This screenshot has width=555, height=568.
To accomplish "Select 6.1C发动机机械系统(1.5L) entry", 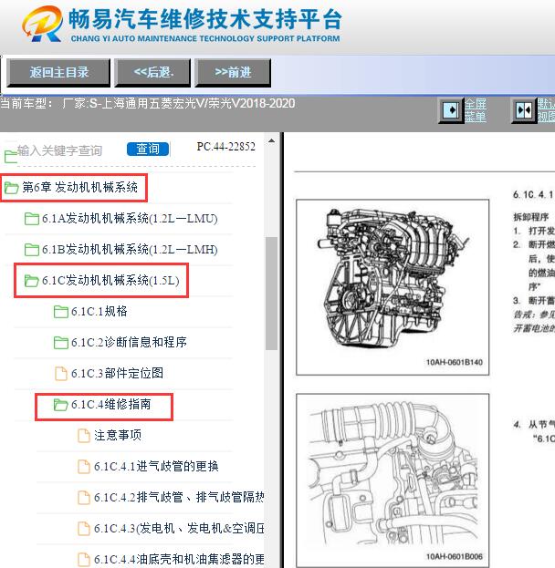I will (x=110, y=281).
